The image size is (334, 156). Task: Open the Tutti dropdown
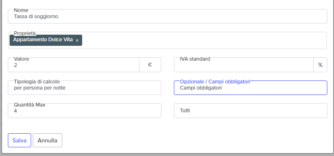point(251,111)
